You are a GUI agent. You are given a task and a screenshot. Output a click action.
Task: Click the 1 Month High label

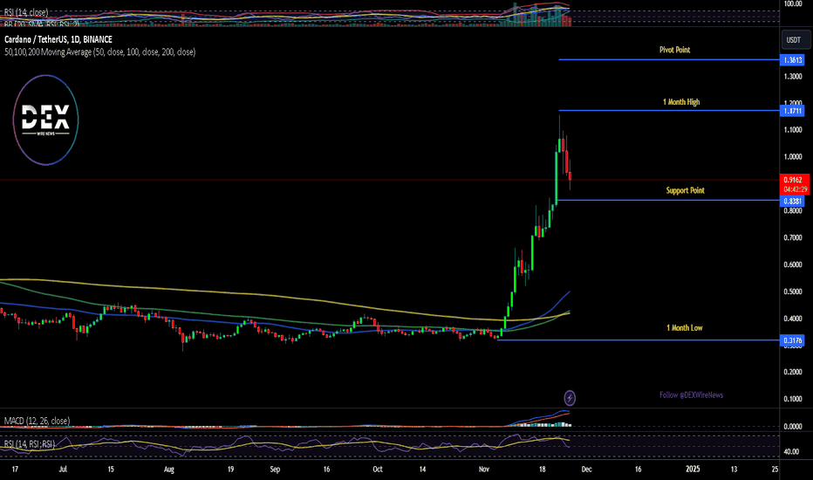(681, 102)
